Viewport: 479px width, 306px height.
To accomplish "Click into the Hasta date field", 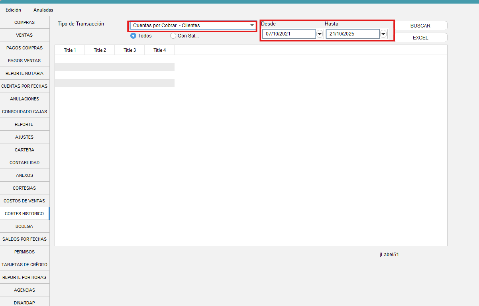I will click(x=352, y=34).
